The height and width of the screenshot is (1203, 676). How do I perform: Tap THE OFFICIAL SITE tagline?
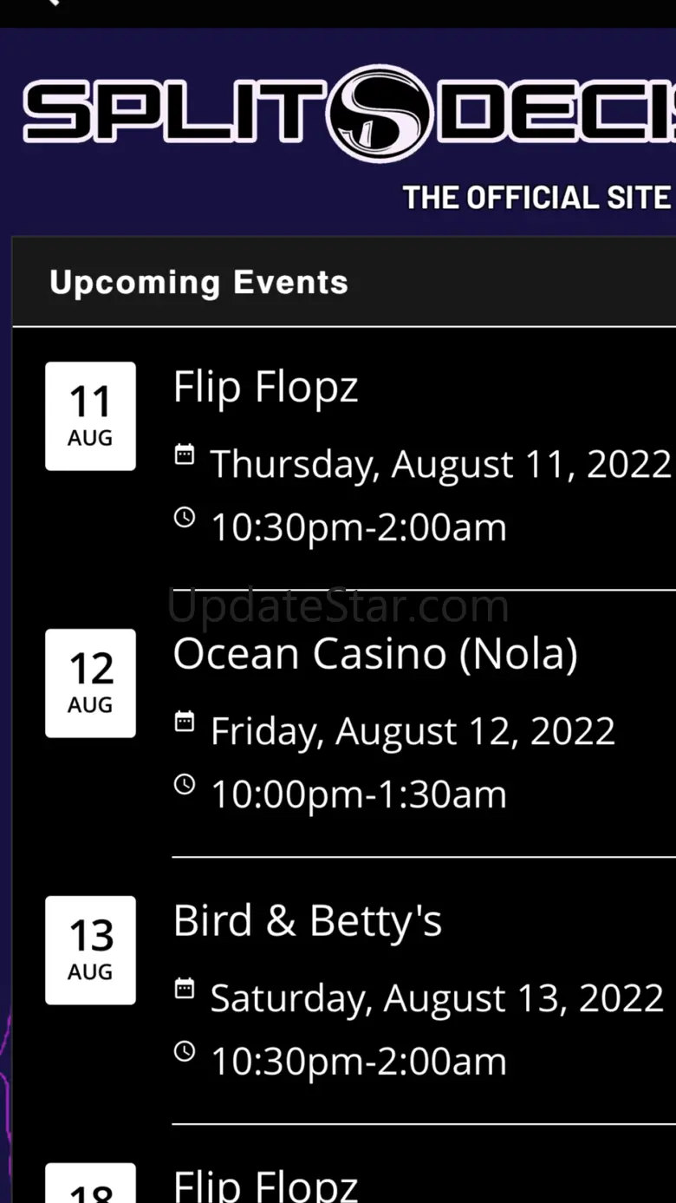pos(536,199)
